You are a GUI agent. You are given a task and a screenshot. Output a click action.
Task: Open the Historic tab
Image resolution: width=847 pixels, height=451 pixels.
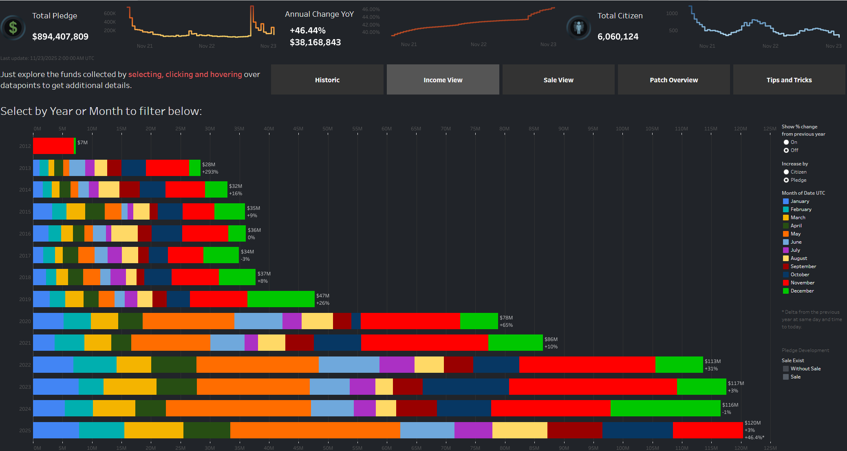[327, 80]
